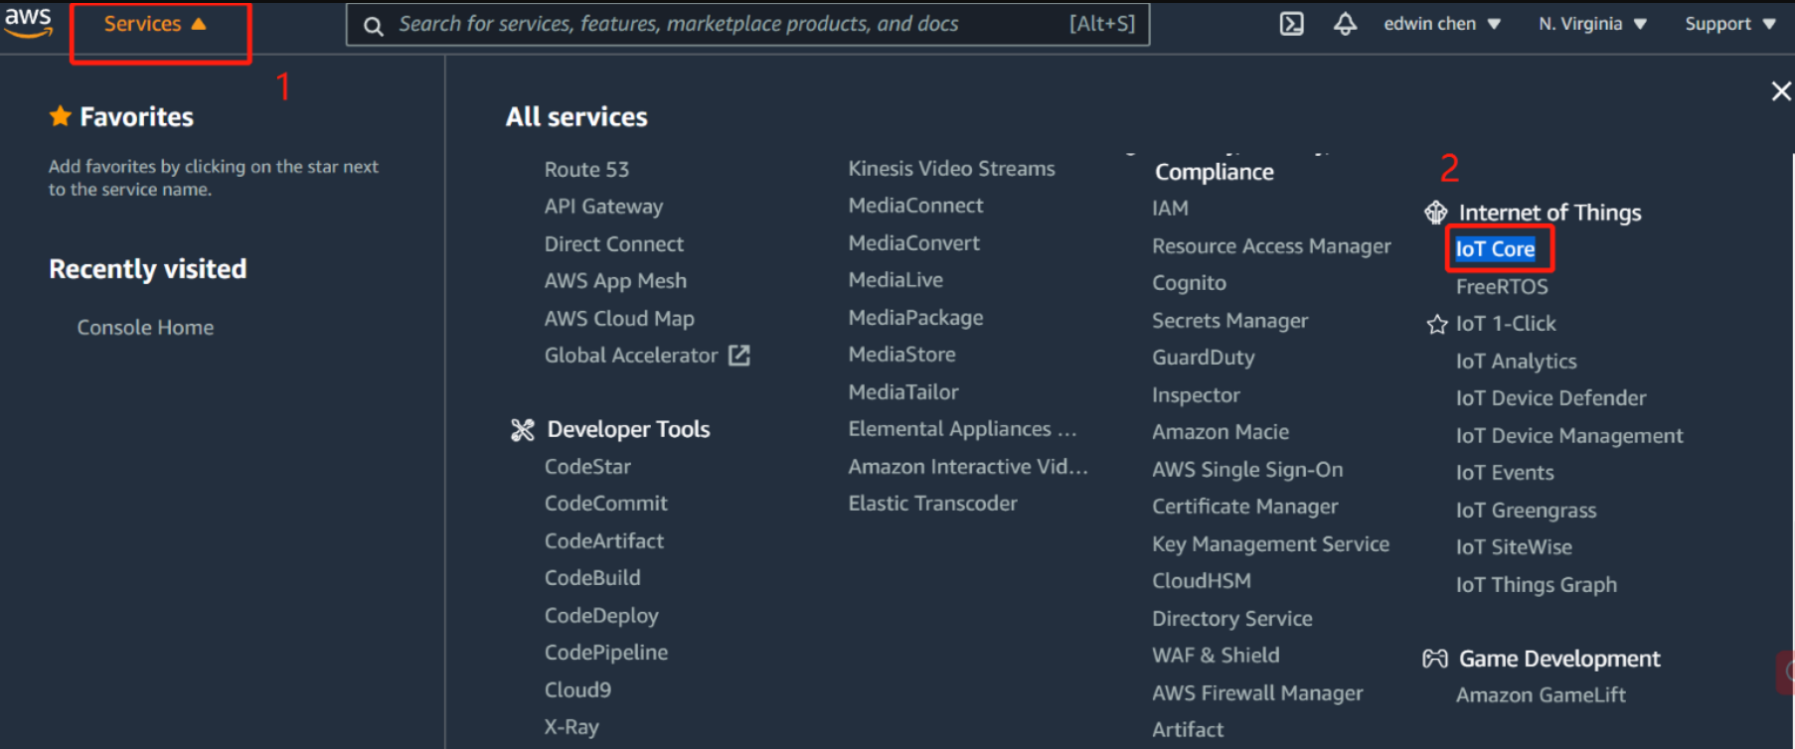Open IoT Device Defender
1795x749 pixels.
pyautogui.click(x=1550, y=398)
